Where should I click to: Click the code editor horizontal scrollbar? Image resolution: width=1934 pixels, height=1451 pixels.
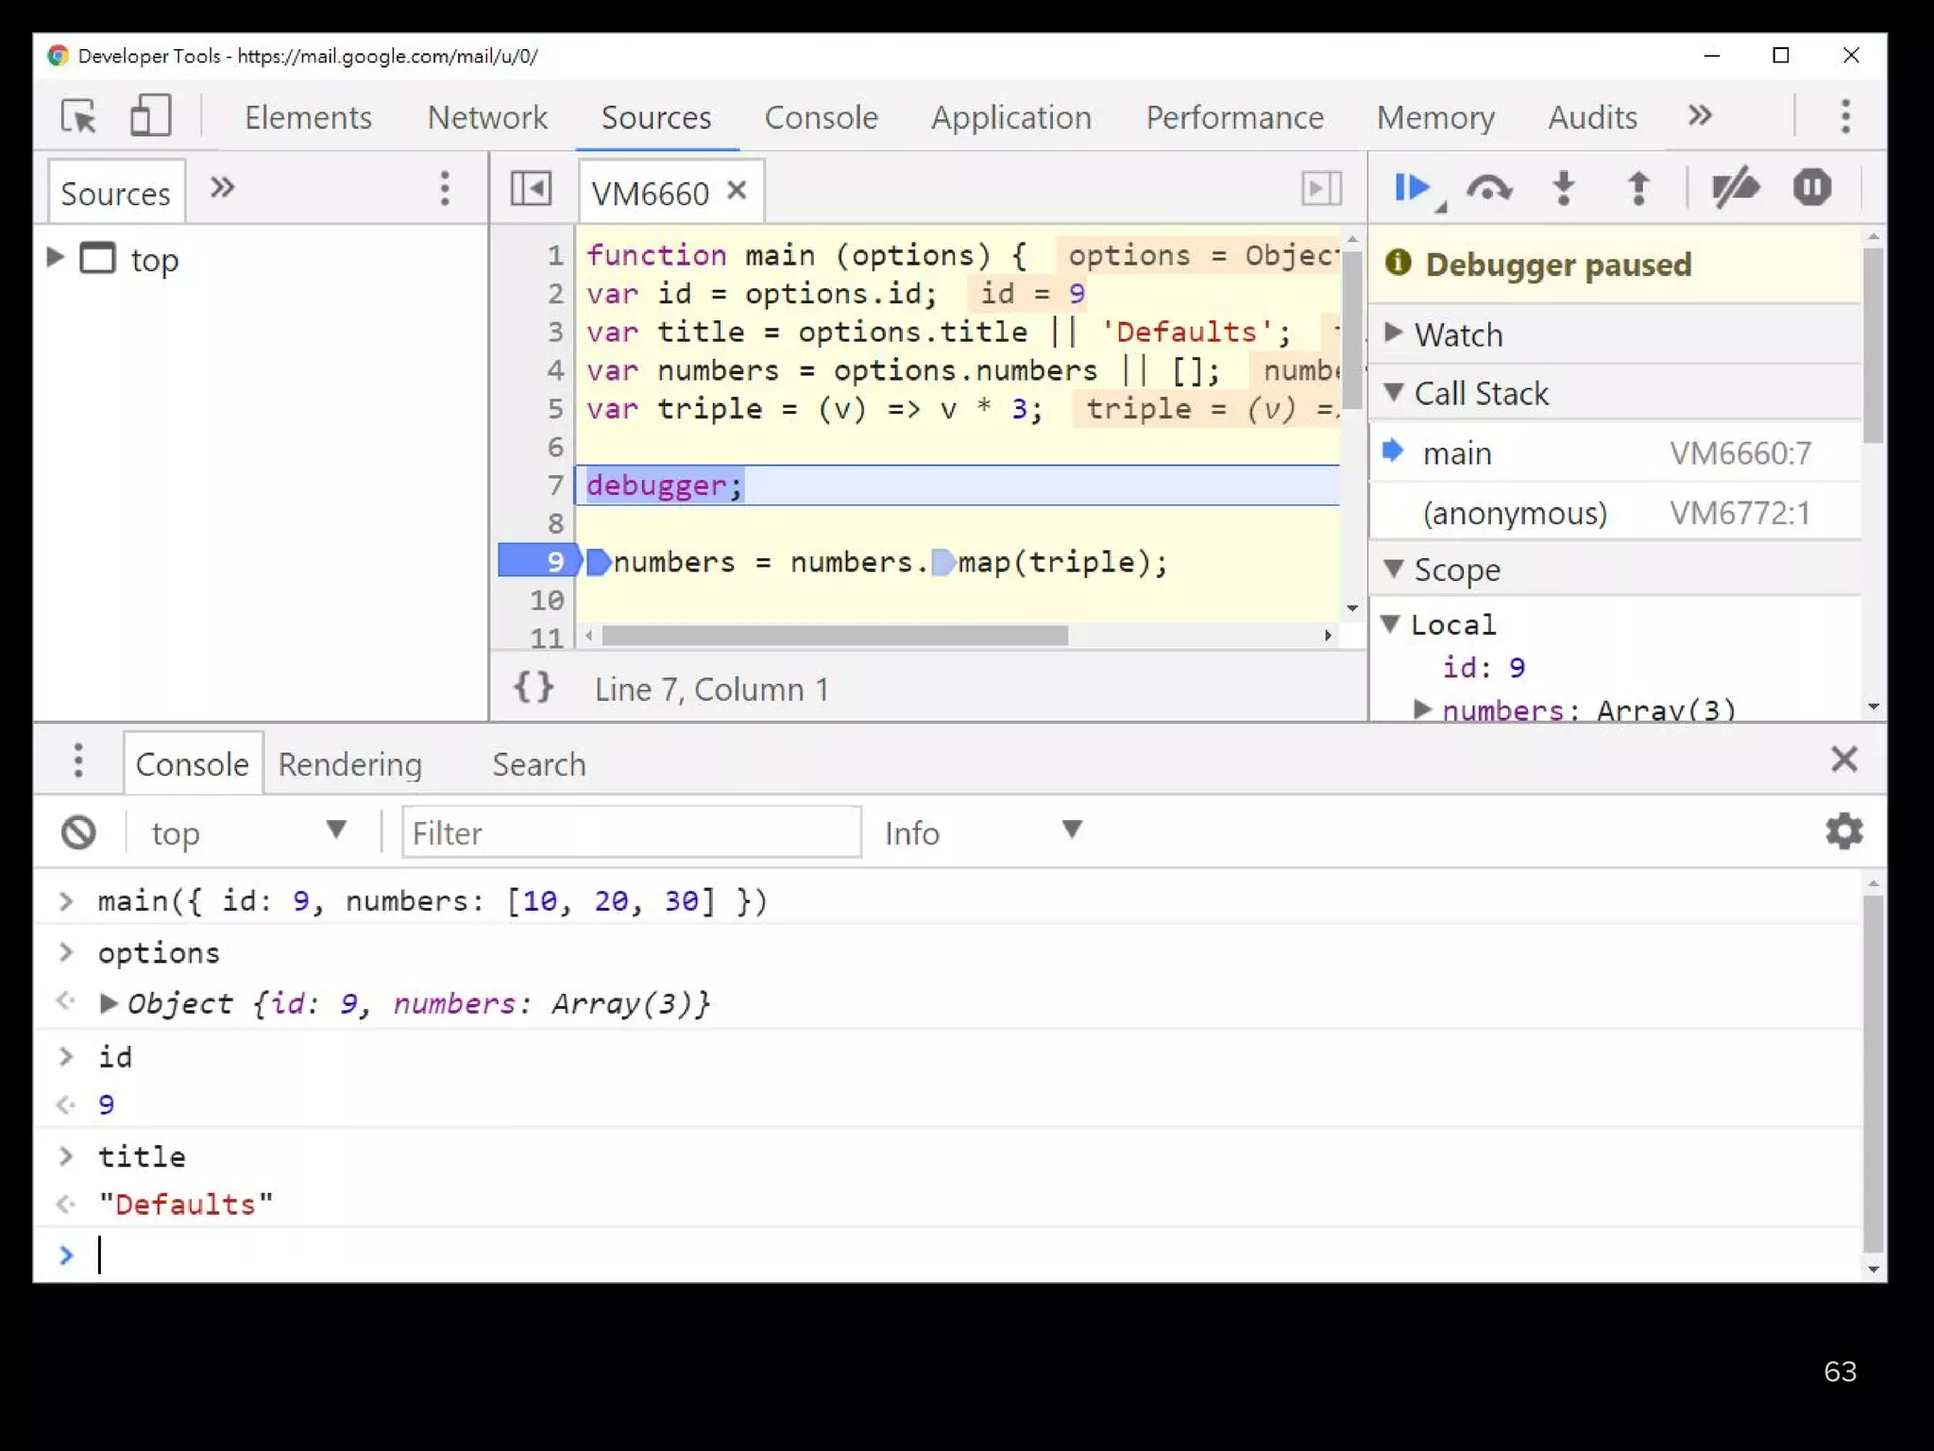tap(835, 636)
